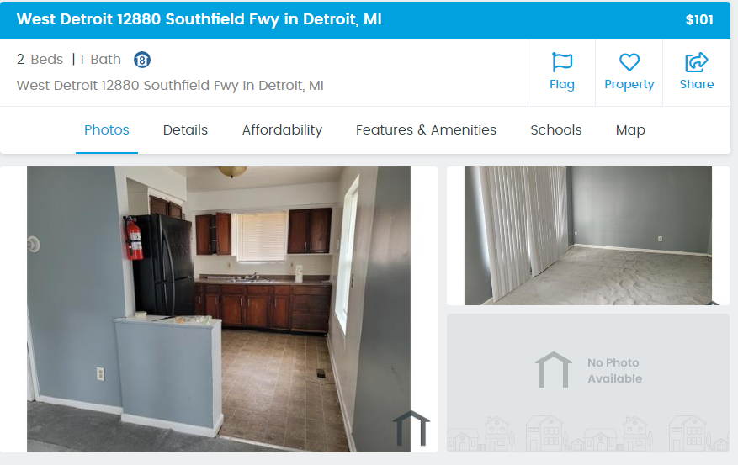The width and height of the screenshot is (738, 465).
Task: Click the Section 8 badge icon
Action: point(142,60)
